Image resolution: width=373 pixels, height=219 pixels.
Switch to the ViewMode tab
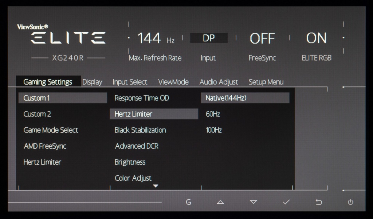pos(173,82)
